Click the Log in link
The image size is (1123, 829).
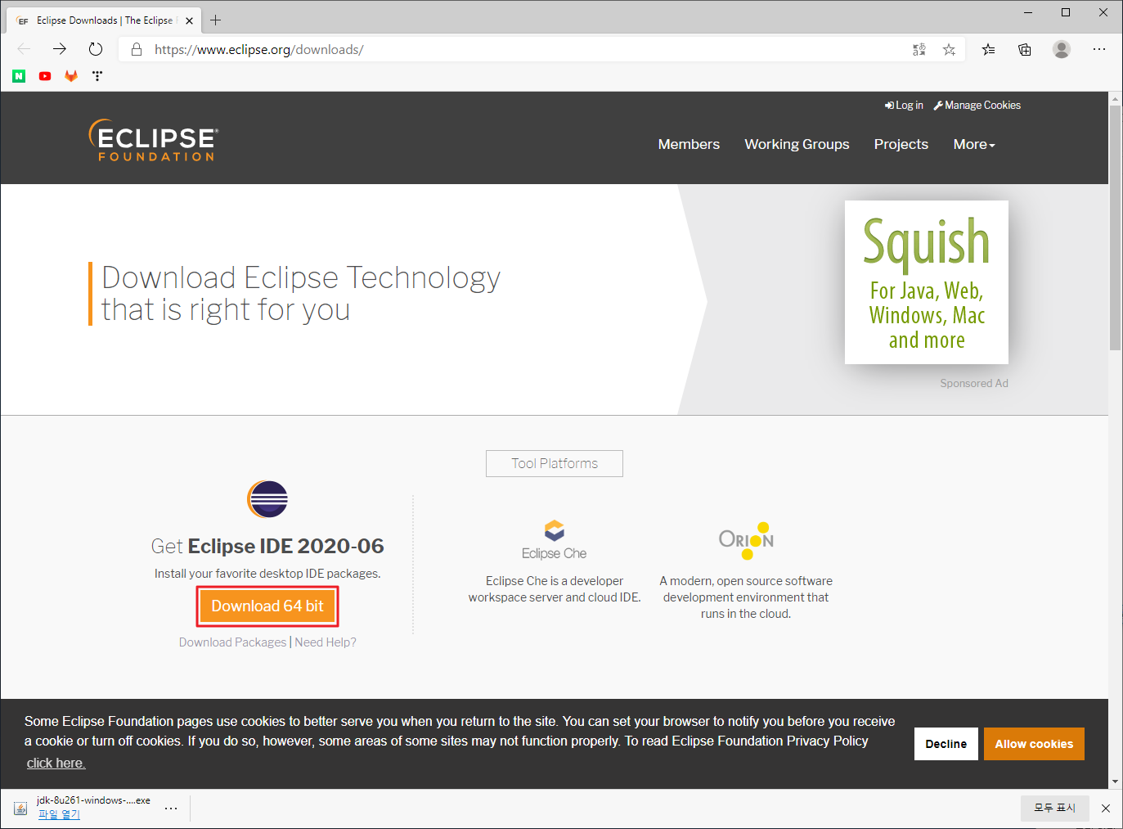tap(904, 106)
